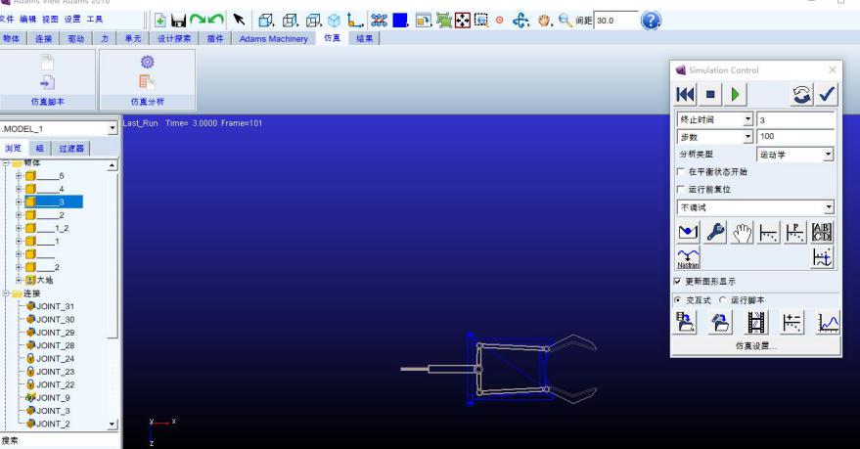Click the blue help question mark icon
860x449 pixels.
(651, 20)
